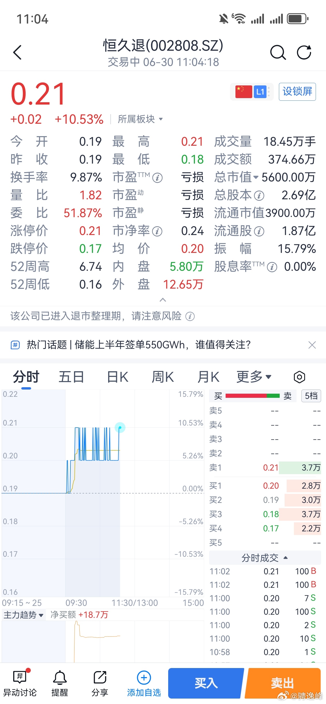Viewport: 326px width, 704px height.
Task: Tap the 52周高 6.74 value
Action: tap(91, 267)
